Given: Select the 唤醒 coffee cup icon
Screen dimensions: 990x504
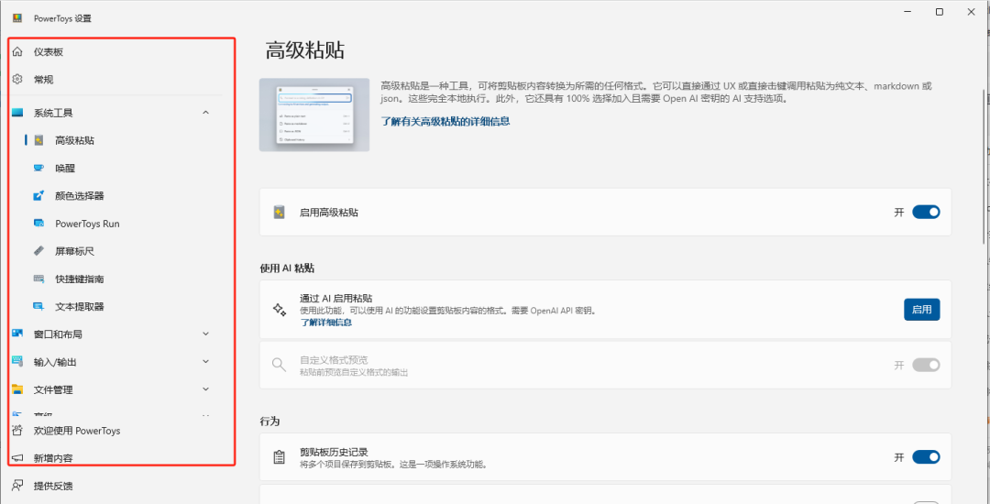Looking at the screenshot, I should click(39, 168).
